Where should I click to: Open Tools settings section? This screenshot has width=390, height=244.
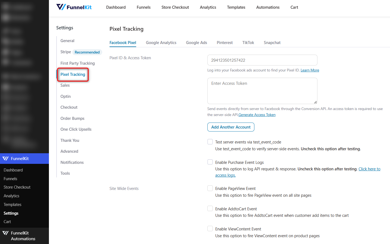[65, 173]
